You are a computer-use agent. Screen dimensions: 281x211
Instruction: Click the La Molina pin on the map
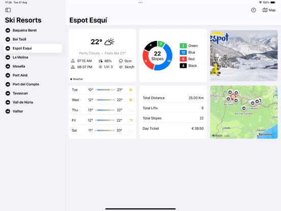click(252, 103)
